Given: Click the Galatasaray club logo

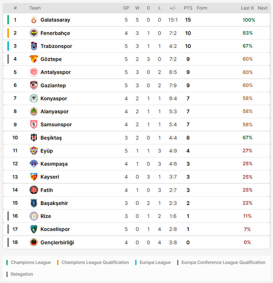Looking at the screenshot, I should click(34, 20).
